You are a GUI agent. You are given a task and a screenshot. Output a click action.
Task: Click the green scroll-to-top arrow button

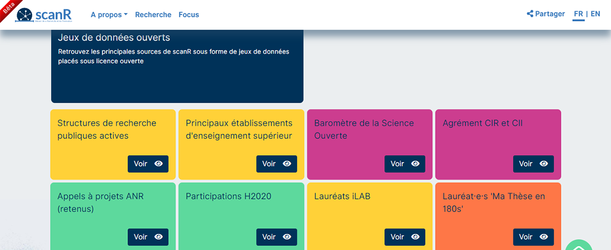click(579, 245)
